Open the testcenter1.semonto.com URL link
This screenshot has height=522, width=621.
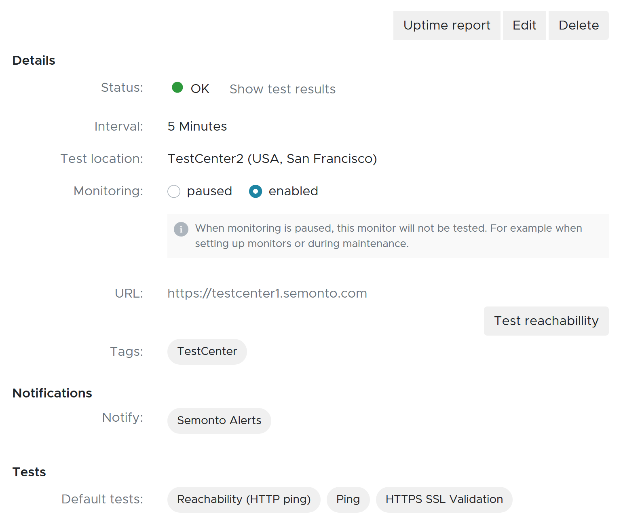(267, 293)
